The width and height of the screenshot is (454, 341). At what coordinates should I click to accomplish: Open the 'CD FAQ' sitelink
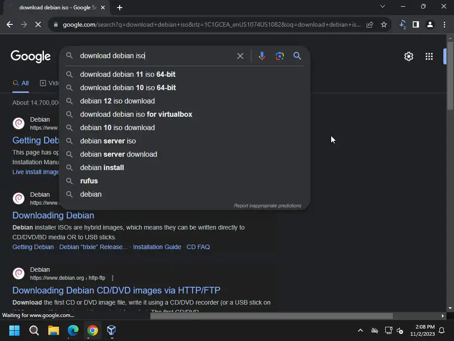tap(198, 247)
